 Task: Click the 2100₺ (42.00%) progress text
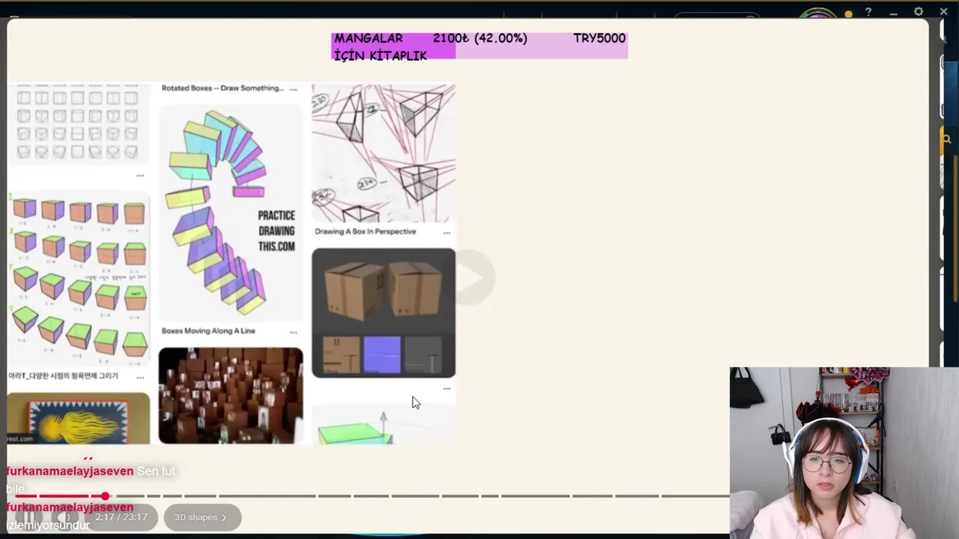(x=480, y=38)
